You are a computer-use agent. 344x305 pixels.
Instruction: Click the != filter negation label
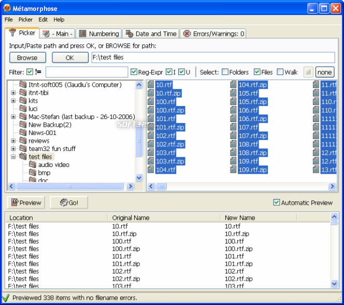38,72
